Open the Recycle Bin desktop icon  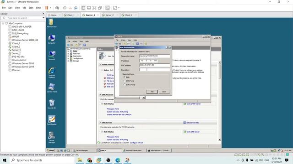coord(52,104)
